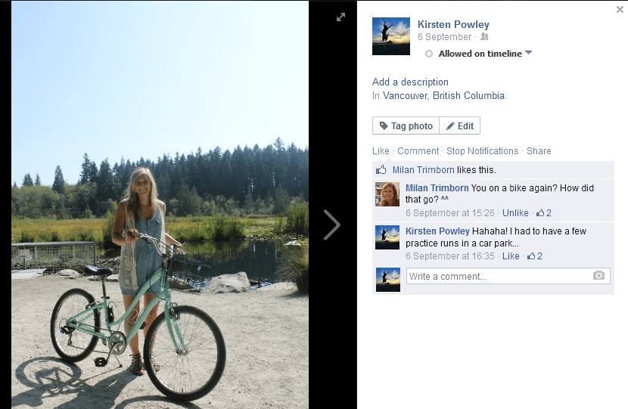This screenshot has height=409, width=628.
Task: Open like count on Kirsten's reply comment
Action: tap(535, 256)
